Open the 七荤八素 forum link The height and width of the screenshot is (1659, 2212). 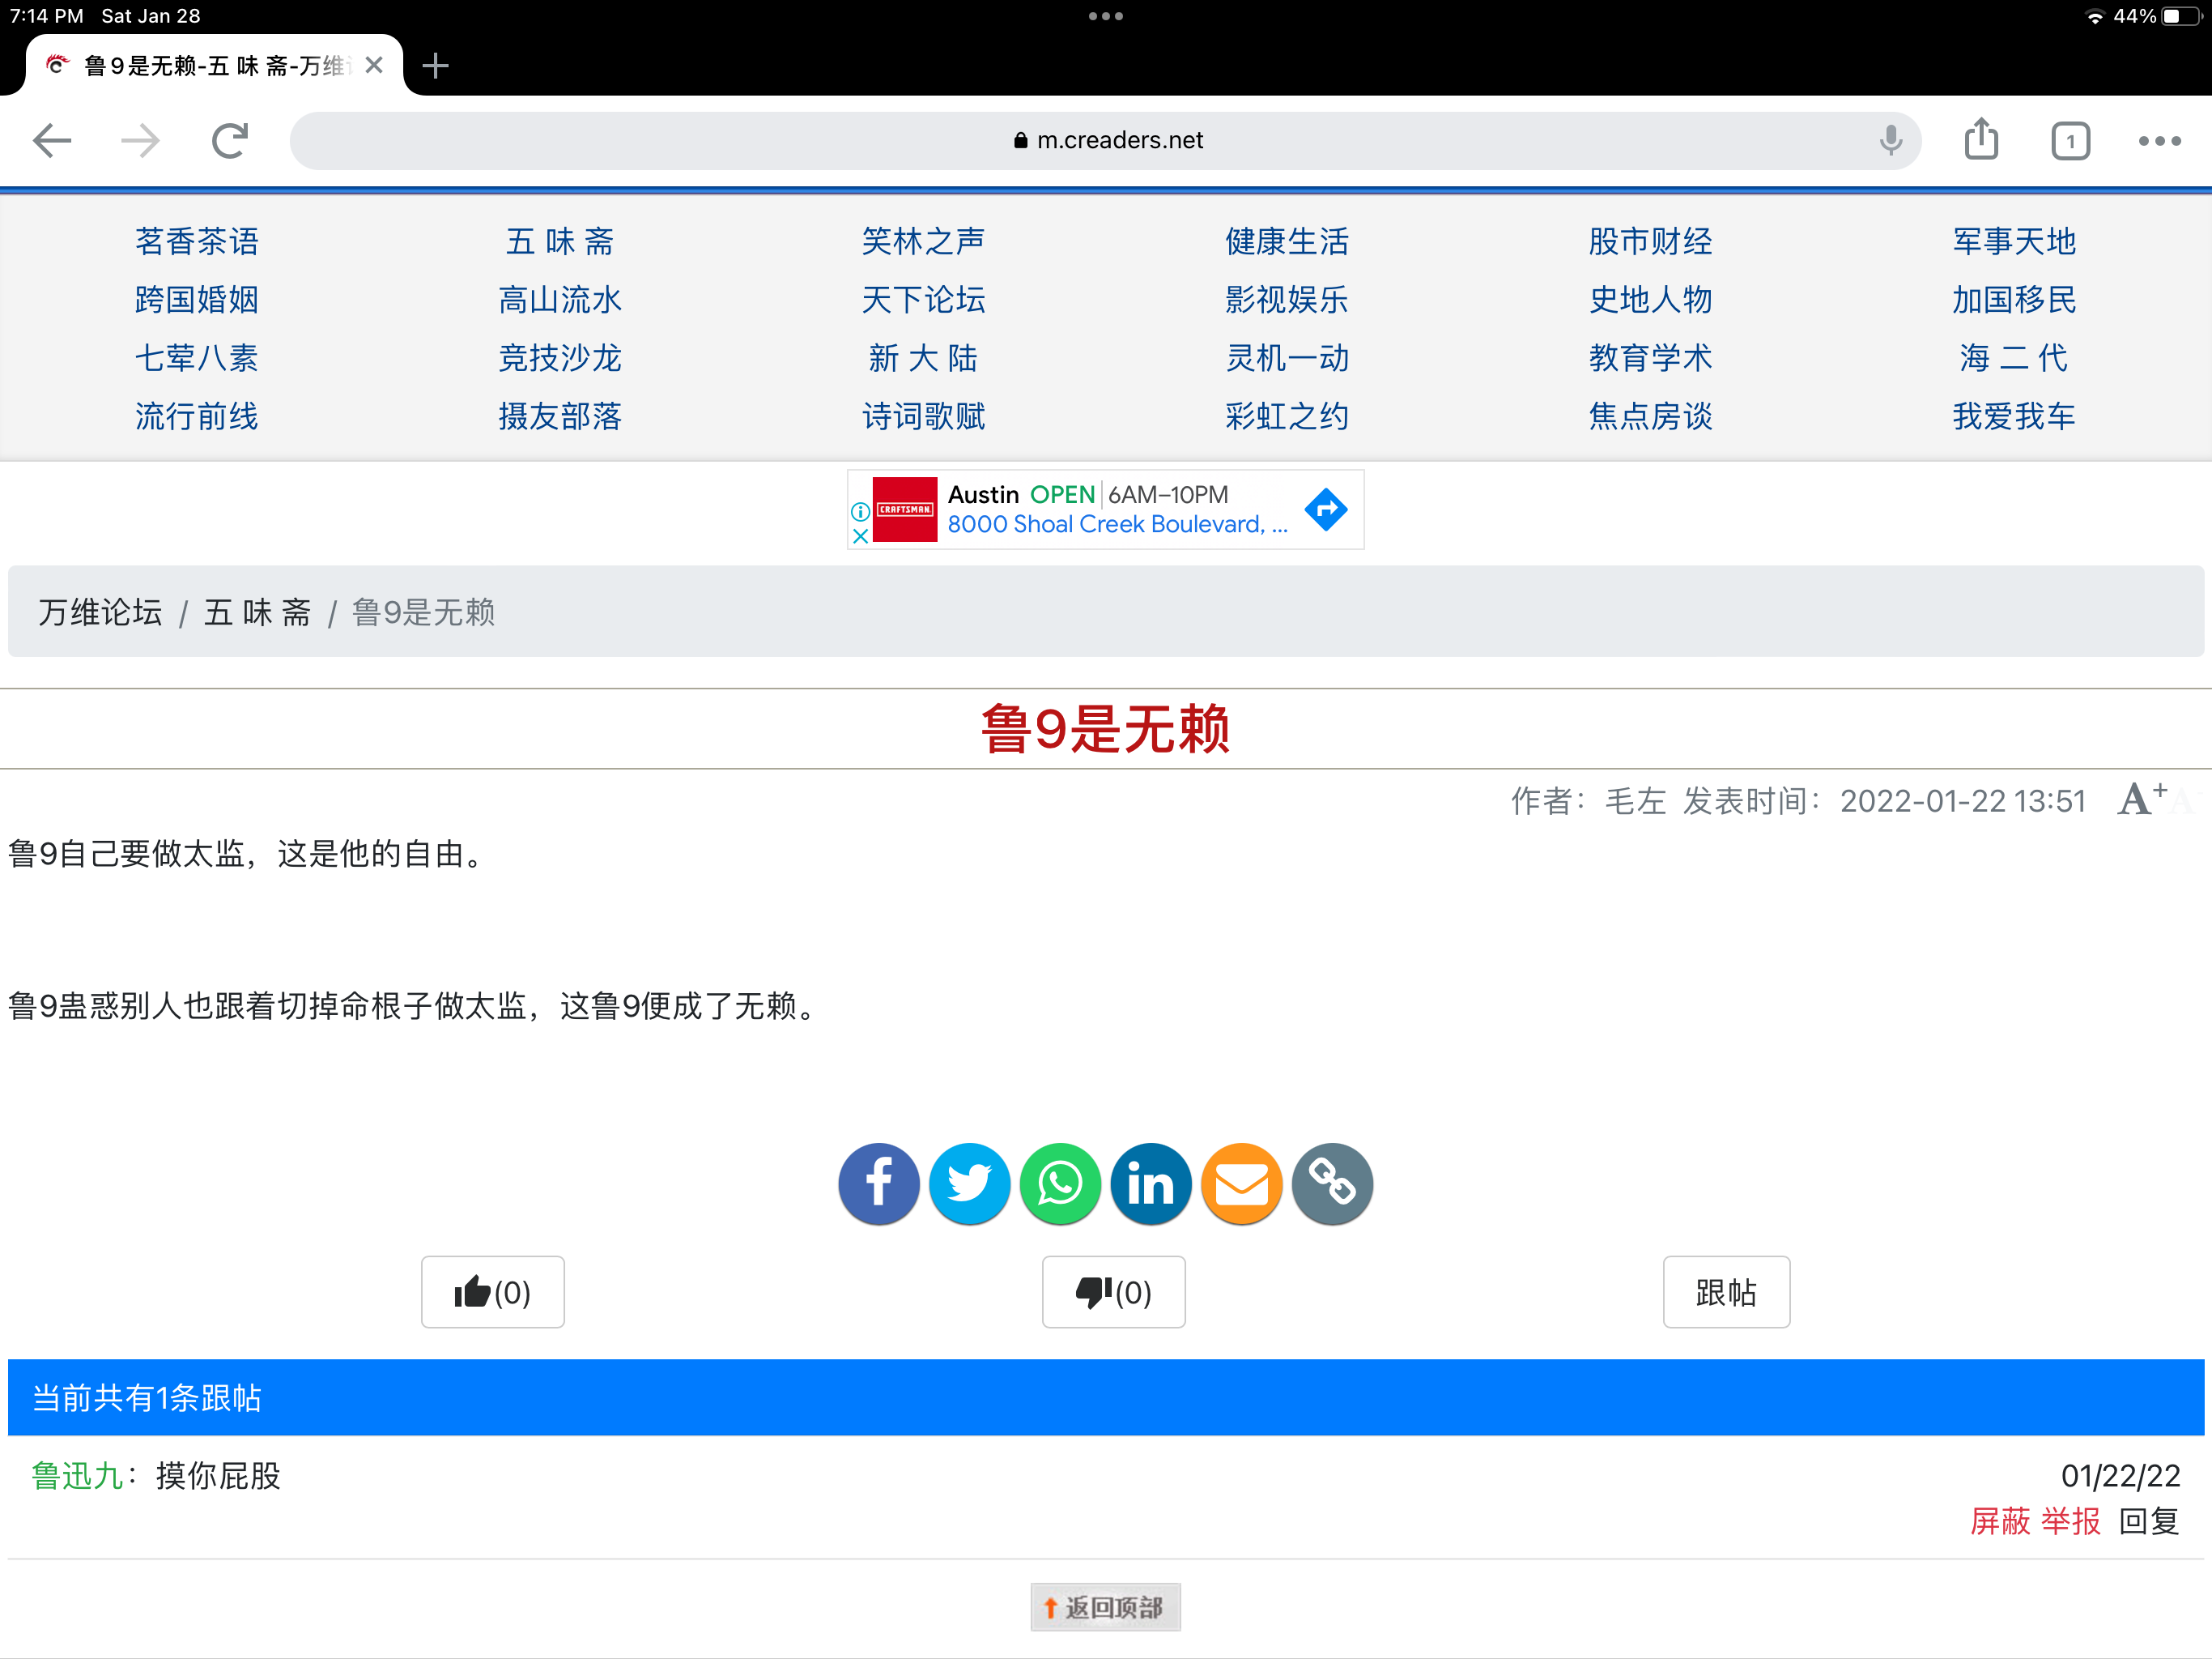197,357
